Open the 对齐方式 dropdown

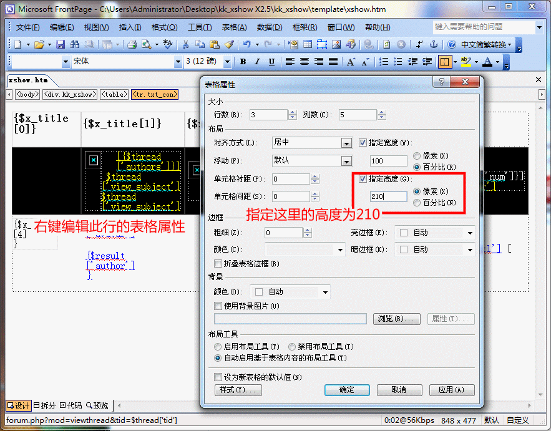click(346, 143)
